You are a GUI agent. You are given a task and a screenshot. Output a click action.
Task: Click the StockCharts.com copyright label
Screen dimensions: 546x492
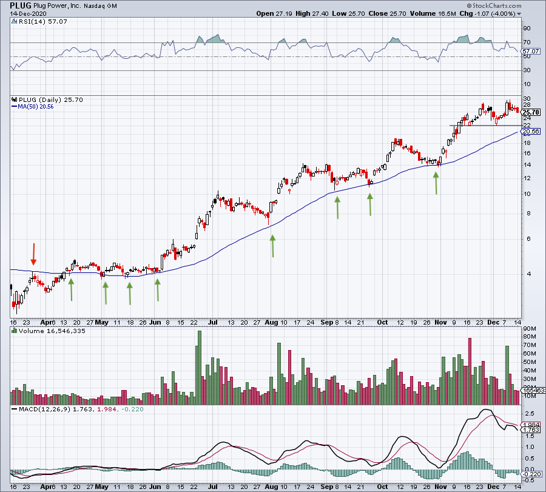click(x=494, y=5)
